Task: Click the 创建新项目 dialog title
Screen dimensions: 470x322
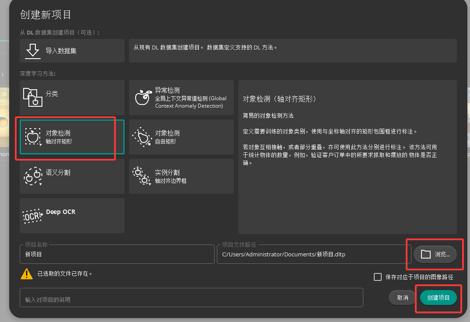Action: (x=45, y=14)
